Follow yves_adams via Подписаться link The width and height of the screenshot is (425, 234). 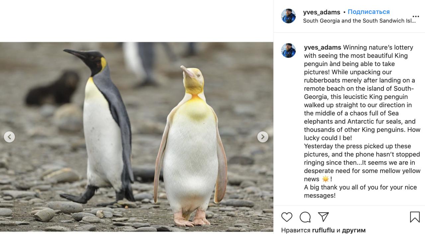point(369,12)
